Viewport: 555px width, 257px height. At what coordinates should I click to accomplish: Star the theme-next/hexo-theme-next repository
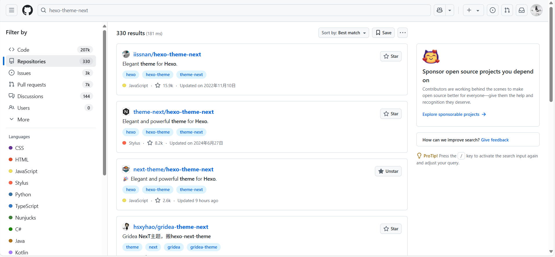[391, 114]
